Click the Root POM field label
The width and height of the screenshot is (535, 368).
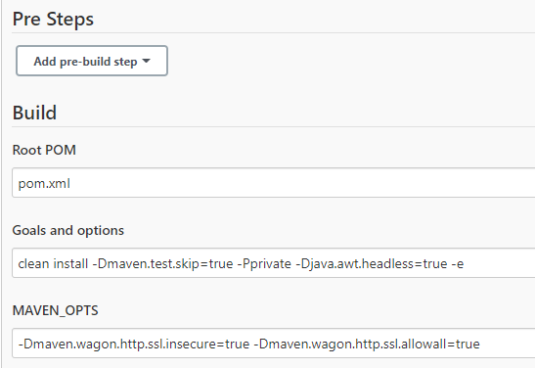(44, 150)
